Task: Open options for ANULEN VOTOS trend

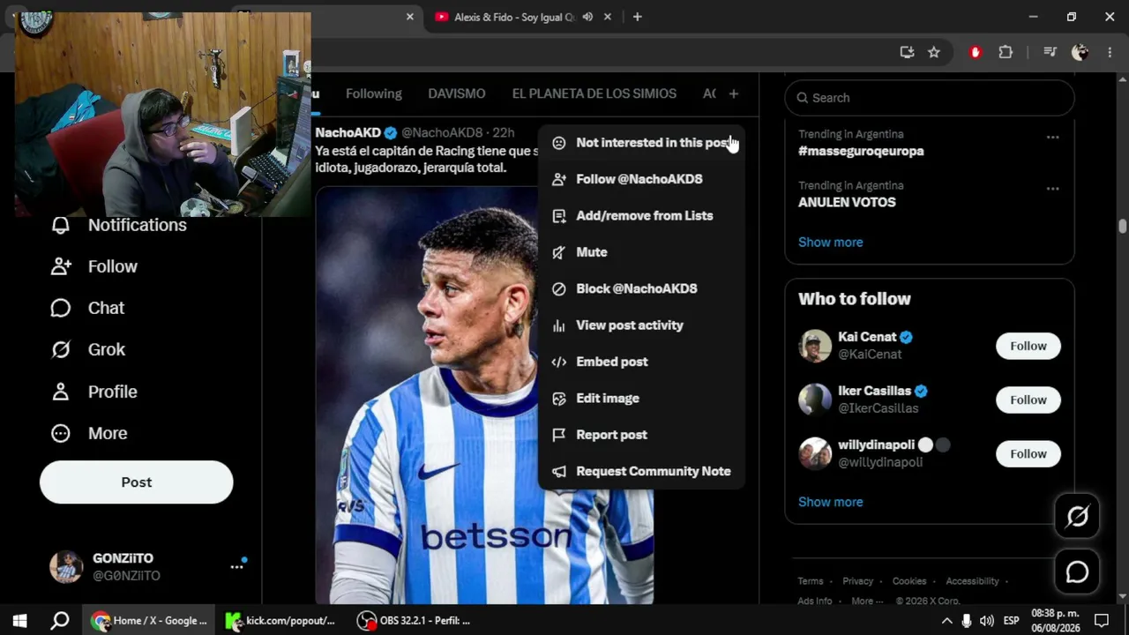Action: click(1052, 188)
